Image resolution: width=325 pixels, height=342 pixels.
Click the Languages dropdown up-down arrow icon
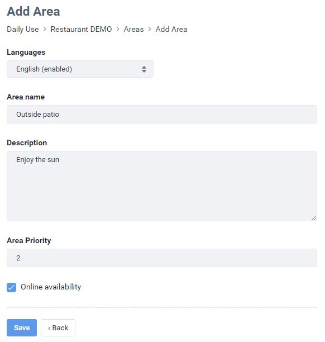click(144, 69)
